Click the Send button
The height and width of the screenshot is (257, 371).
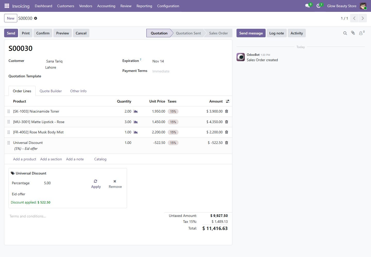click(11, 33)
